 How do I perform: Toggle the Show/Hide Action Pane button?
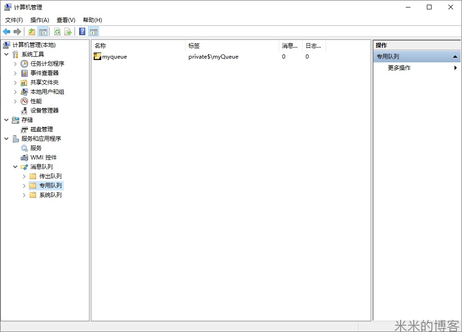[x=94, y=32]
